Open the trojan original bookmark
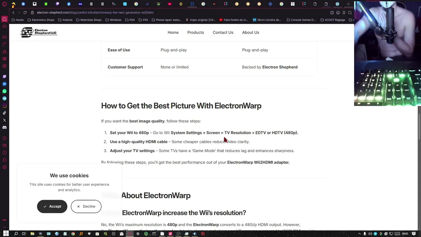This screenshot has width=421, height=237. click(200, 20)
